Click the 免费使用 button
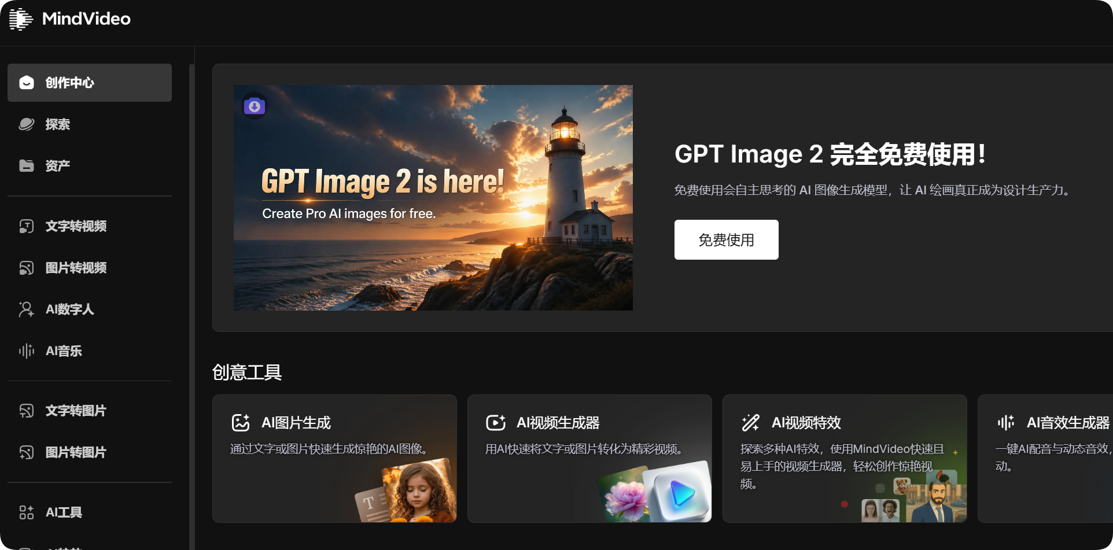 [727, 239]
